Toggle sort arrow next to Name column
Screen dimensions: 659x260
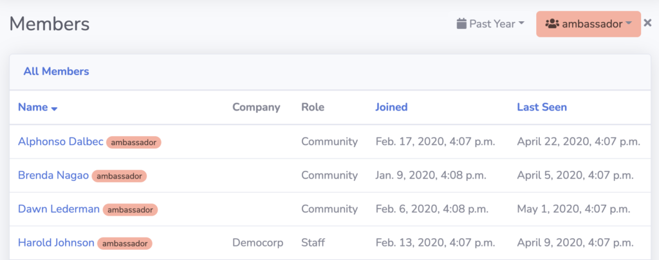point(54,108)
